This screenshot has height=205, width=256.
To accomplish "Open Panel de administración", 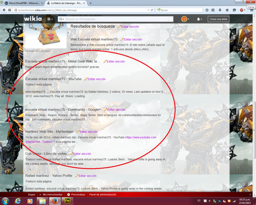I will pyautogui.click(x=103, y=195).
